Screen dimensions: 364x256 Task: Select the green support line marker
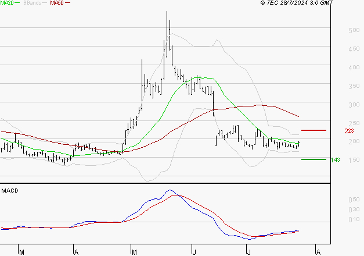pyautogui.click(x=313, y=159)
